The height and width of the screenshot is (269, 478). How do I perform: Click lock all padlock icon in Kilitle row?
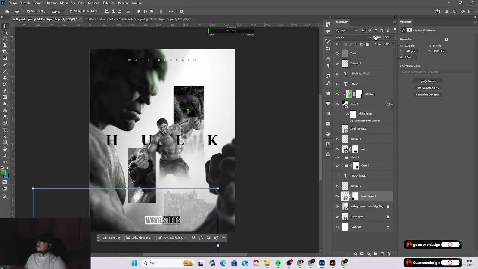click(367, 44)
